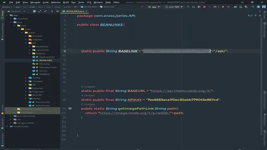Open the app run configuration dropdown

(x=154, y=7)
